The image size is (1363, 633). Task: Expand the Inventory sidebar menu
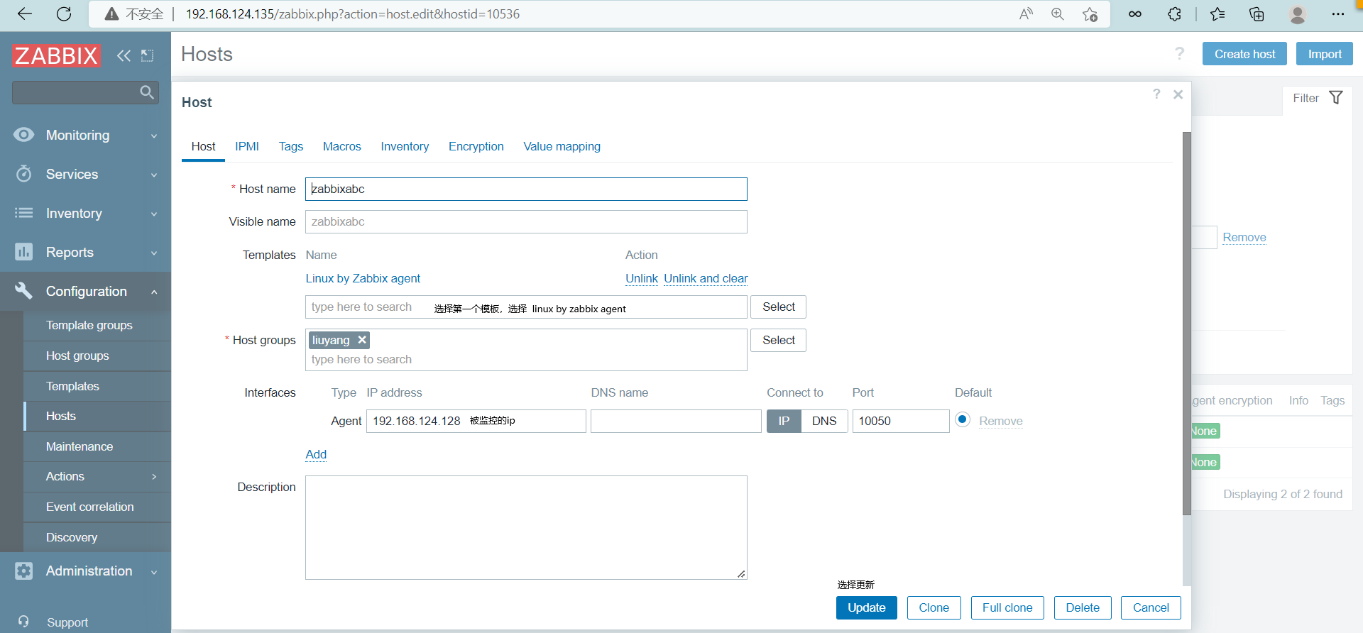[x=154, y=214]
